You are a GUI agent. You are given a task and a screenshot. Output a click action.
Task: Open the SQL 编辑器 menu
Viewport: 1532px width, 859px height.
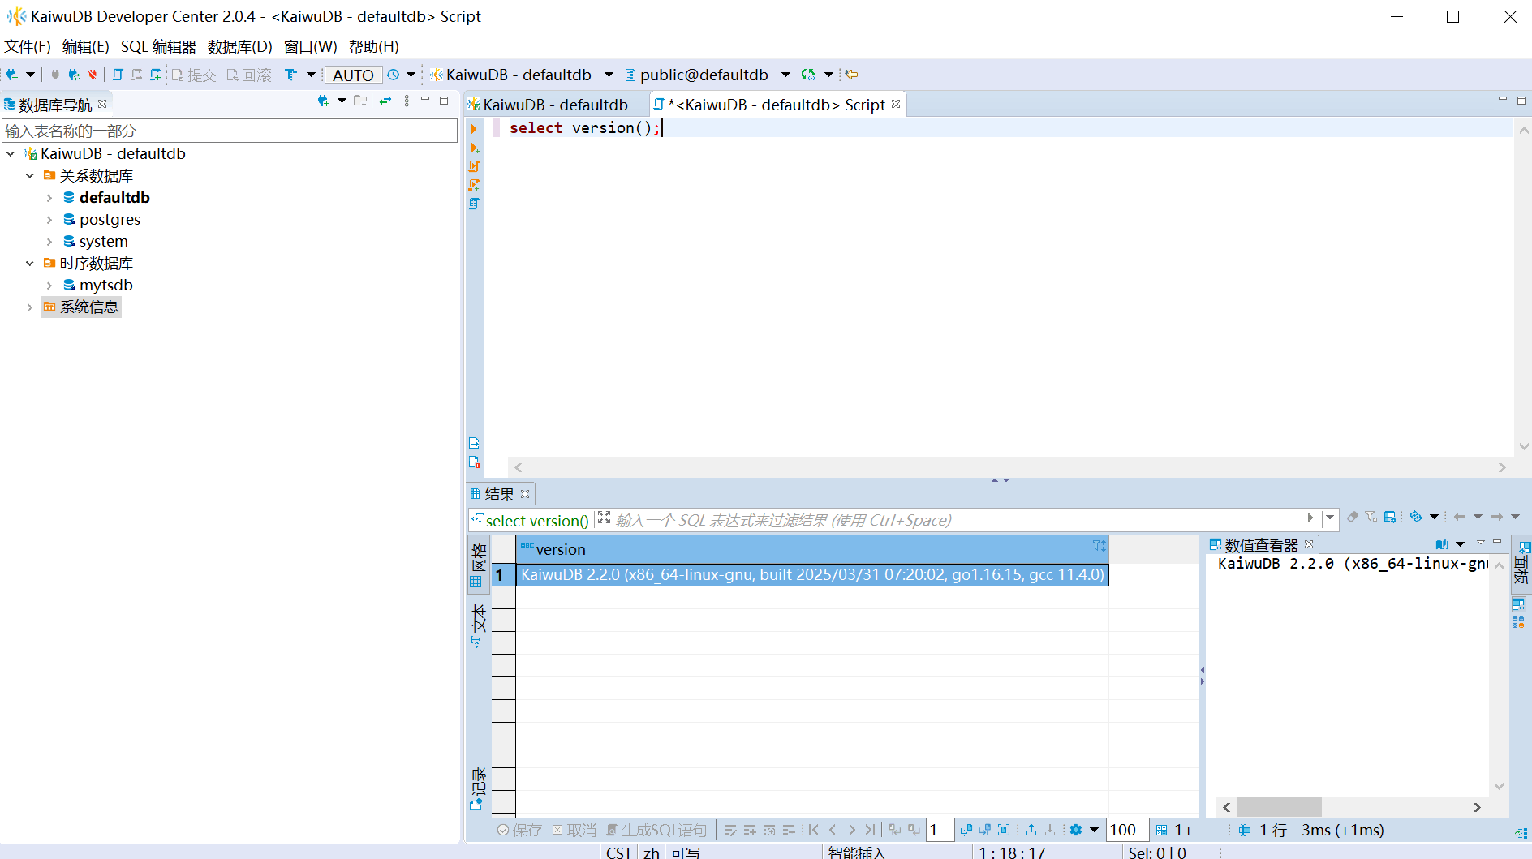[x=158, y=46]
